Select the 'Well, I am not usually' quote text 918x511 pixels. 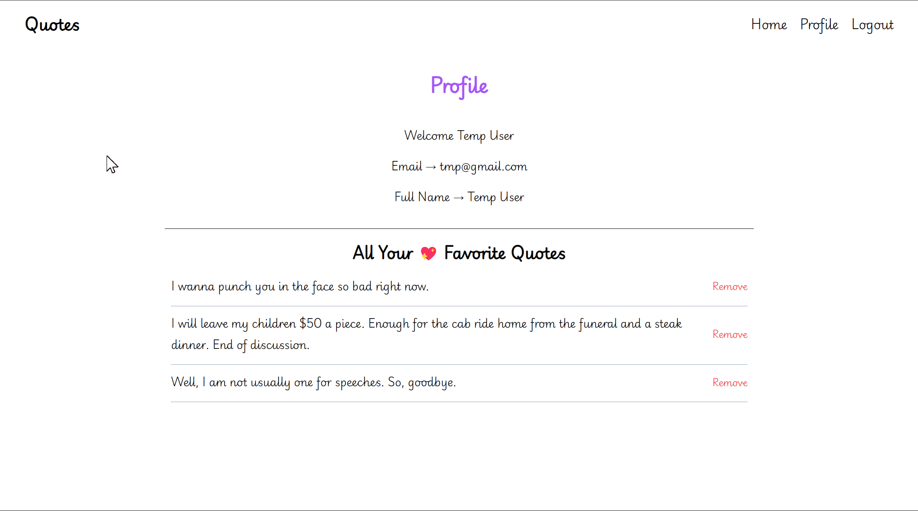[x=314, y=382]
